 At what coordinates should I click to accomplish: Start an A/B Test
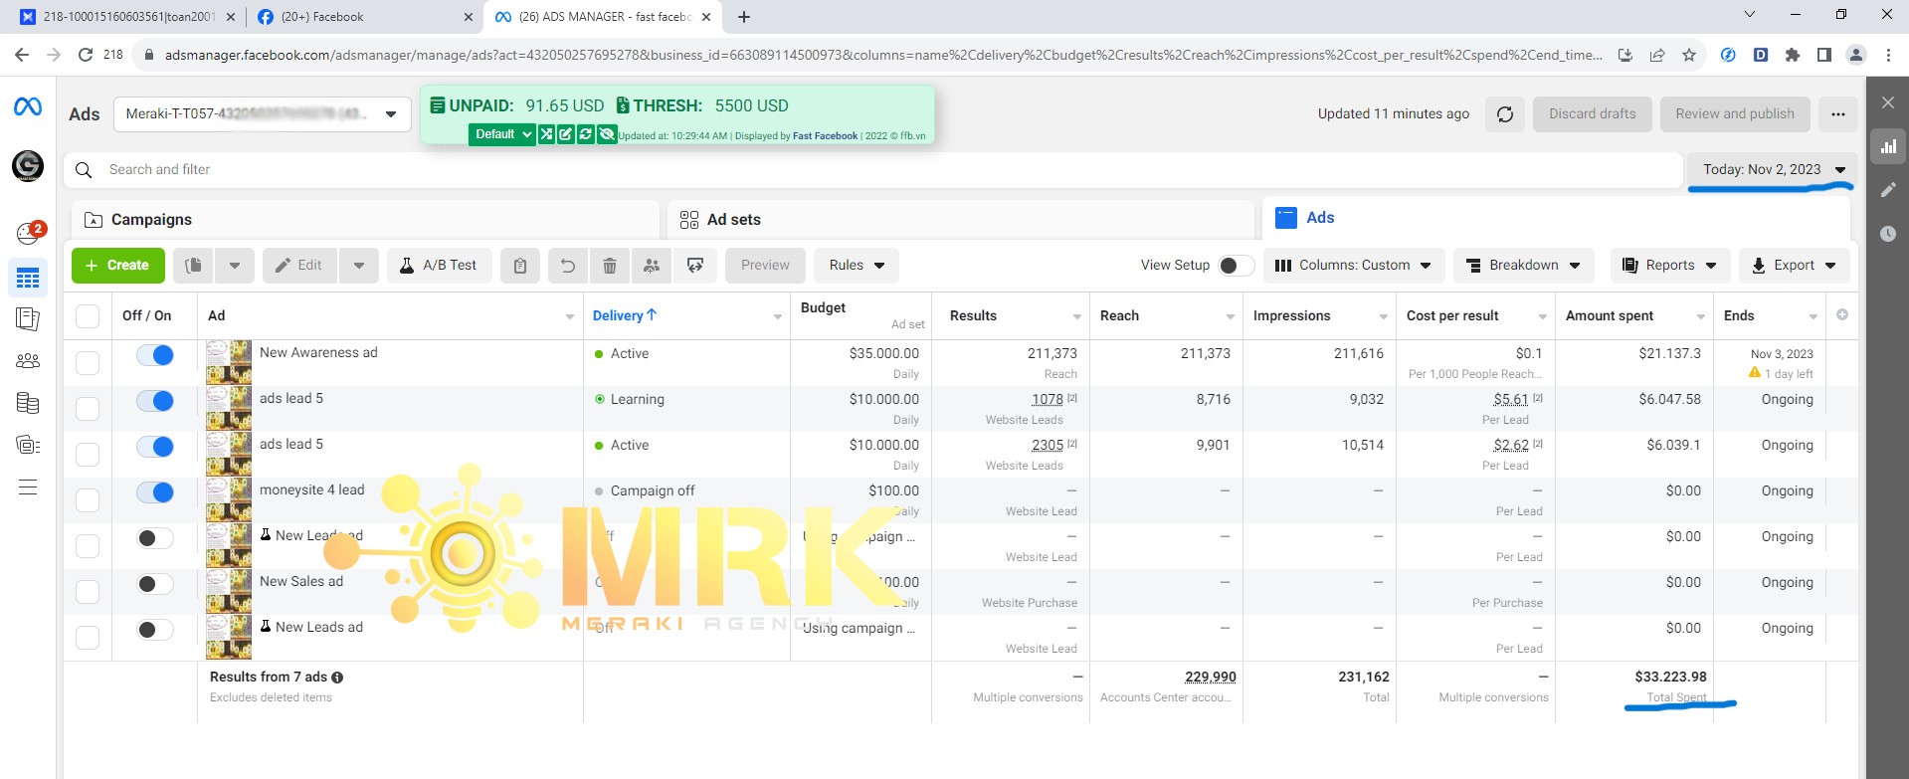tap(439, 266)
